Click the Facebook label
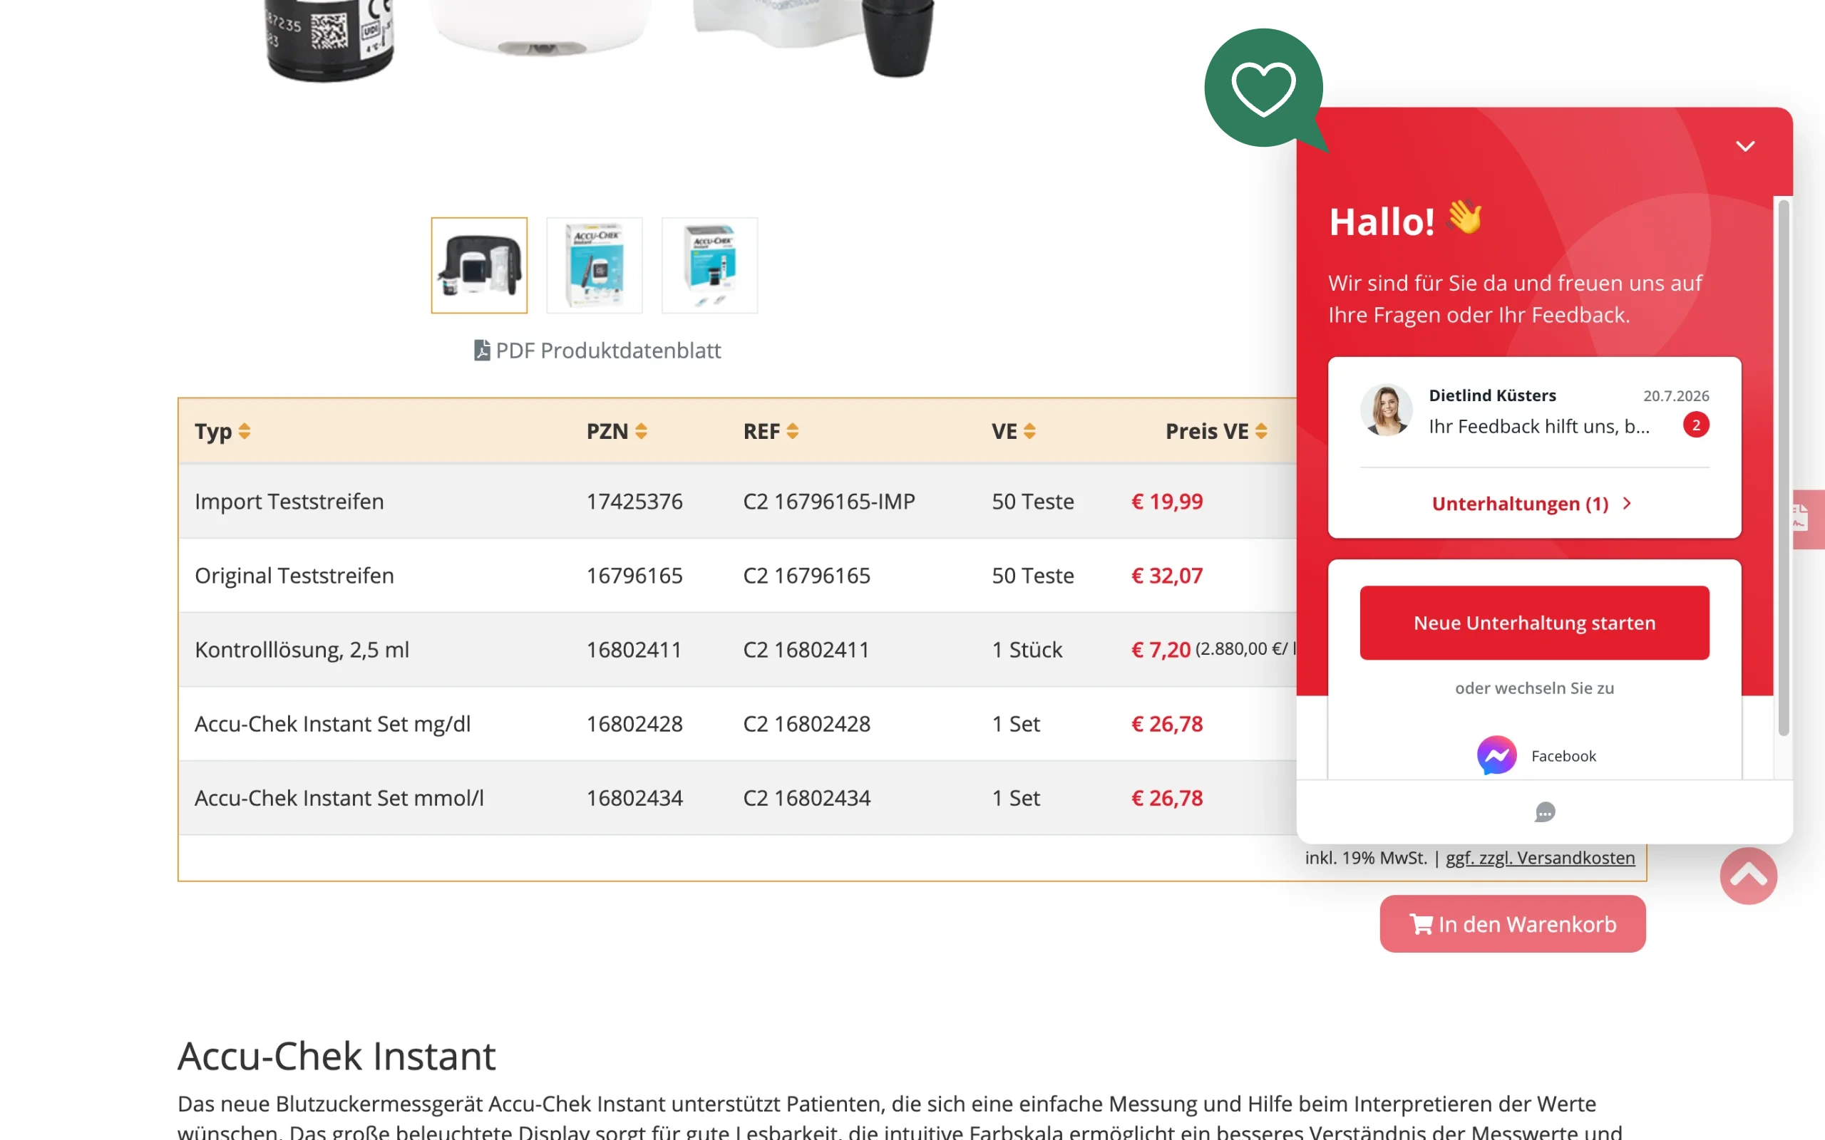 click(x=1563, y=756)
